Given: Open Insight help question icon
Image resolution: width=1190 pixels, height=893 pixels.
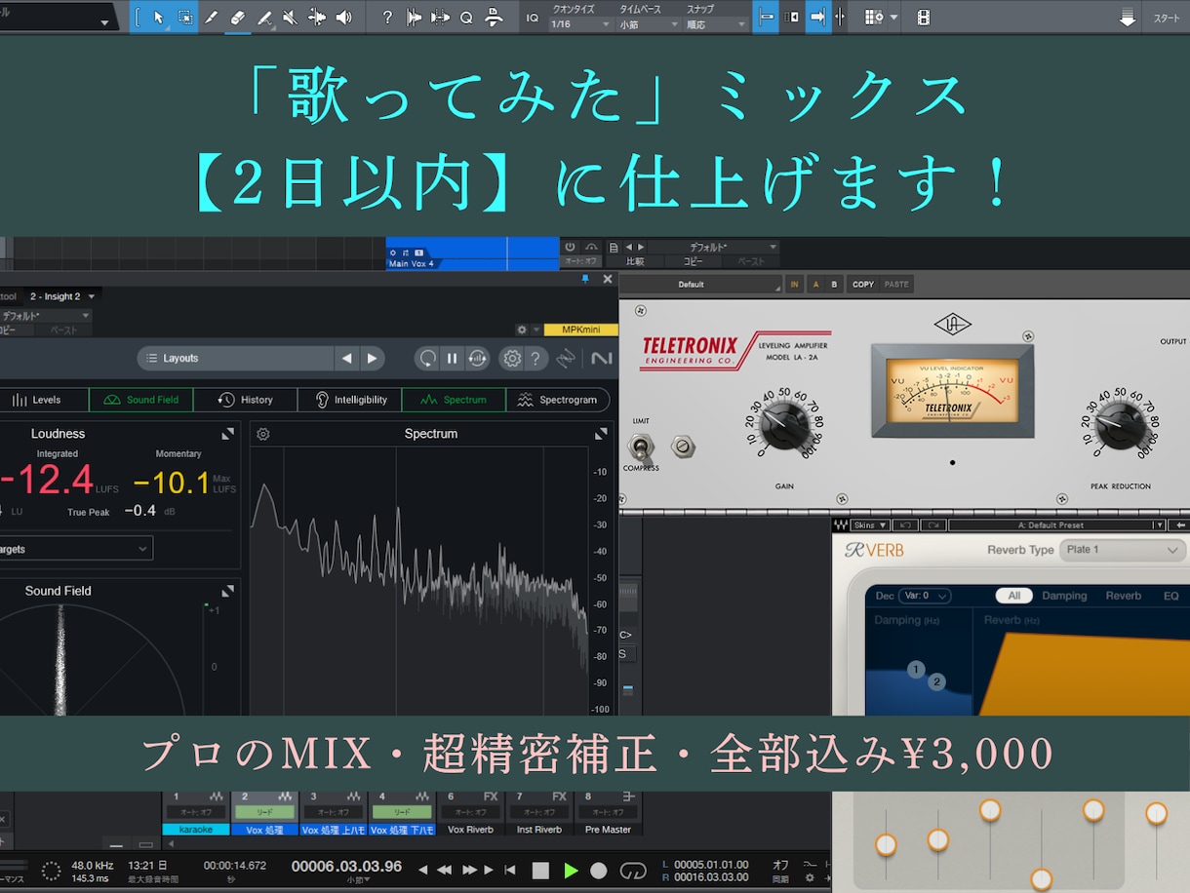Looking at the screenshot, I should (x=535, y=359).
